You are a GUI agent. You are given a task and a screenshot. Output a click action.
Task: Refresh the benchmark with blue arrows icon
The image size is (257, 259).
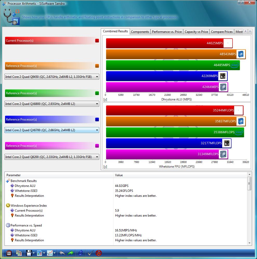click(81, 253)
